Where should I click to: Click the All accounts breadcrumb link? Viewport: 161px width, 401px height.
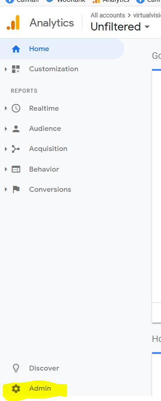pyautogui.click(x=108, y=15)
